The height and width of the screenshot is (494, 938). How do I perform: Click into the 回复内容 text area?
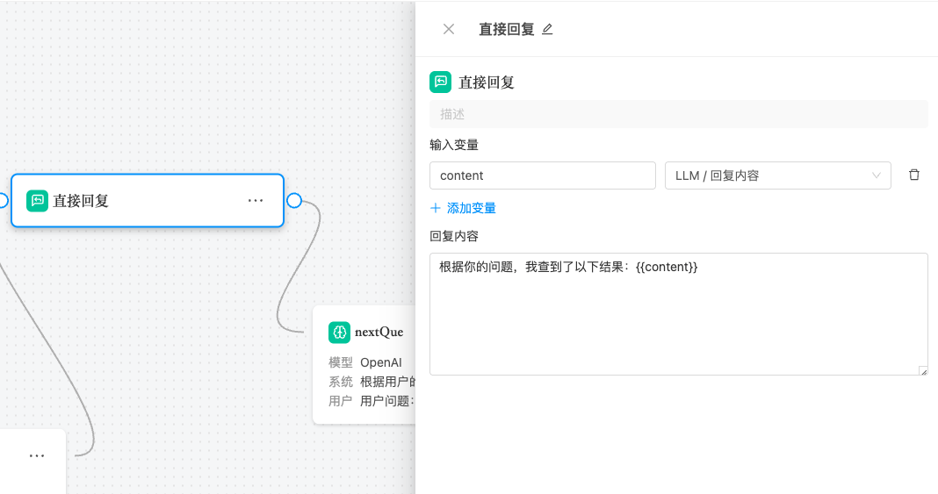click(x=678, y=314)
